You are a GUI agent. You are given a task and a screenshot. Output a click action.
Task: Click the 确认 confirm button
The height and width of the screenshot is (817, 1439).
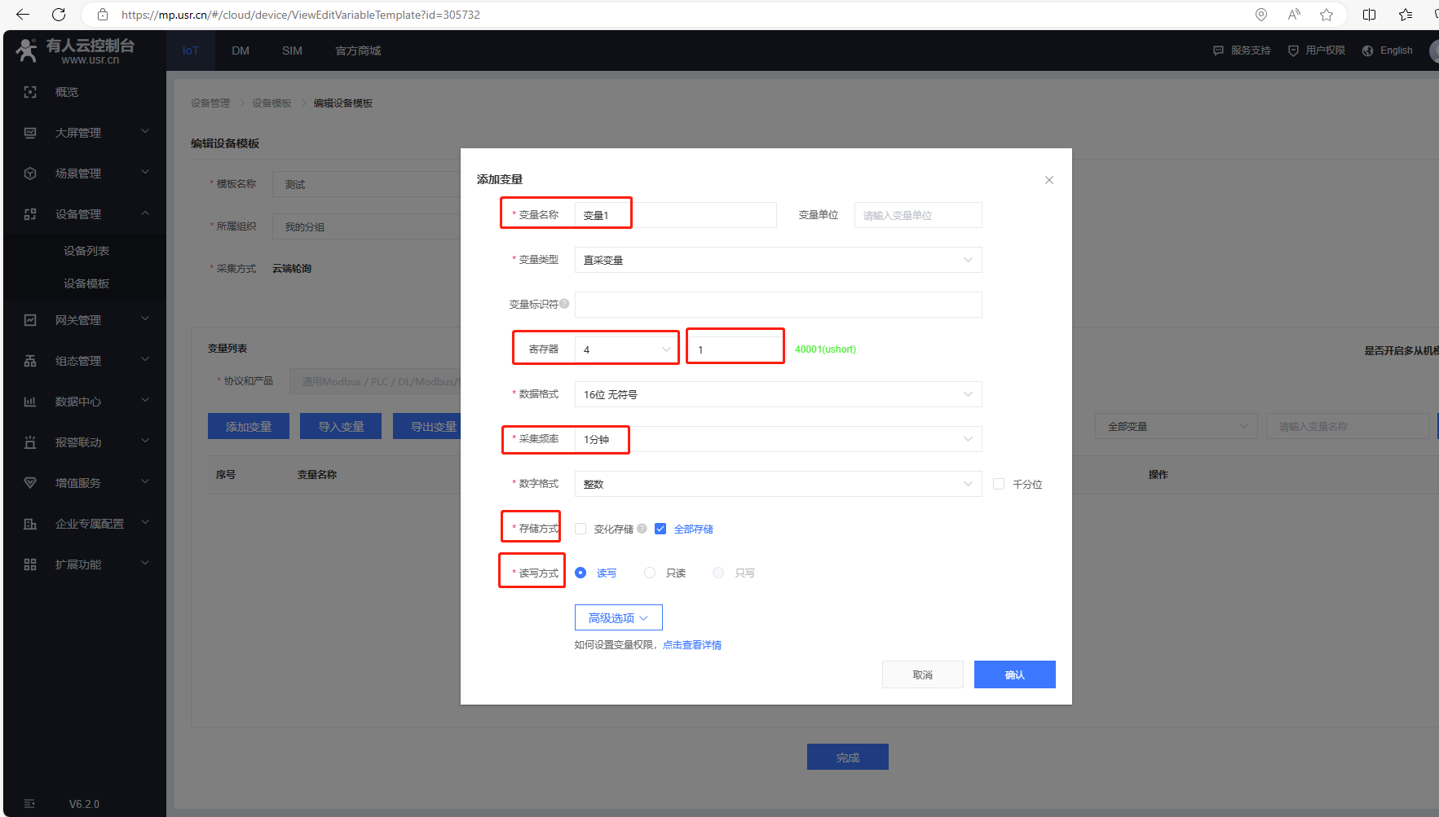(1014, 674)
